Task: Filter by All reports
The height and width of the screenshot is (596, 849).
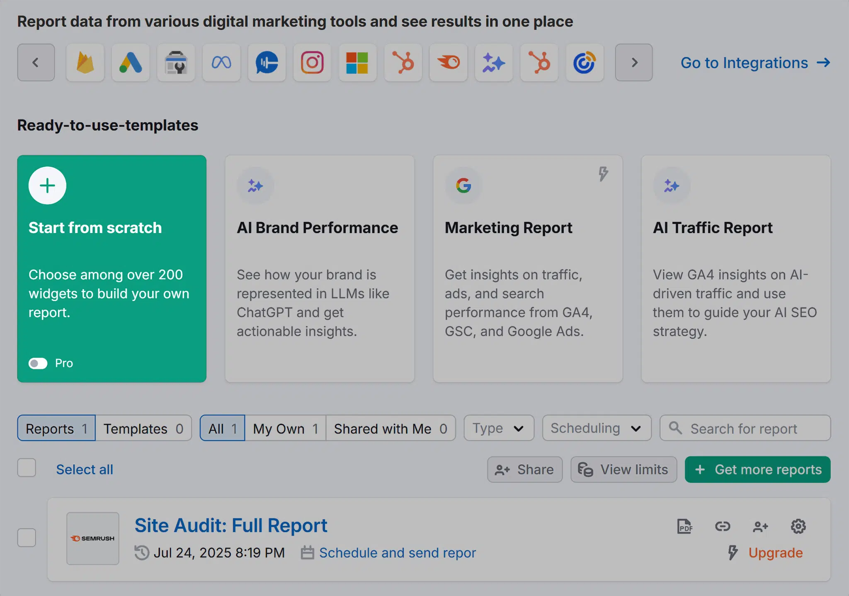Action: click(x=223, y=428)
